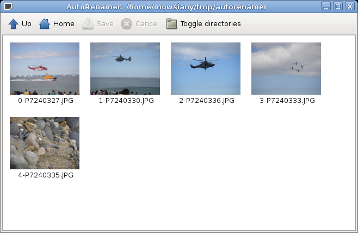Click Toggle directories text label
This screenshot has width=358, height=233.
tap(211, 24)
